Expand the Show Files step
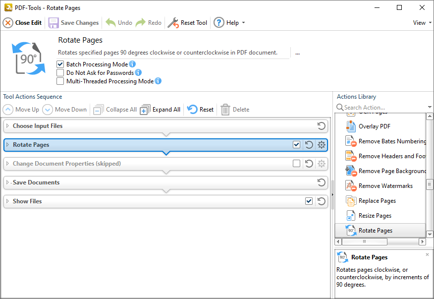 [x=8, y=201]
